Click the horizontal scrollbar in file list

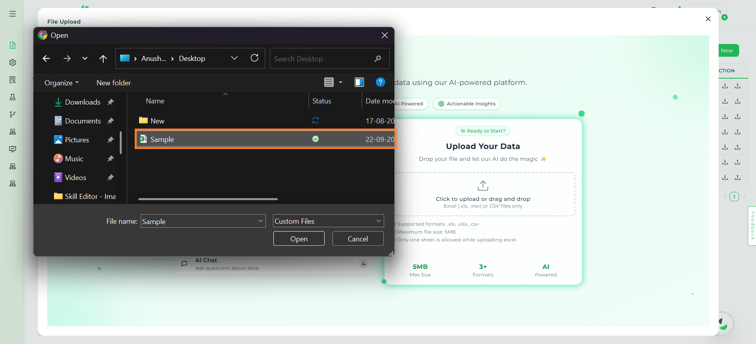click(208, 199)
